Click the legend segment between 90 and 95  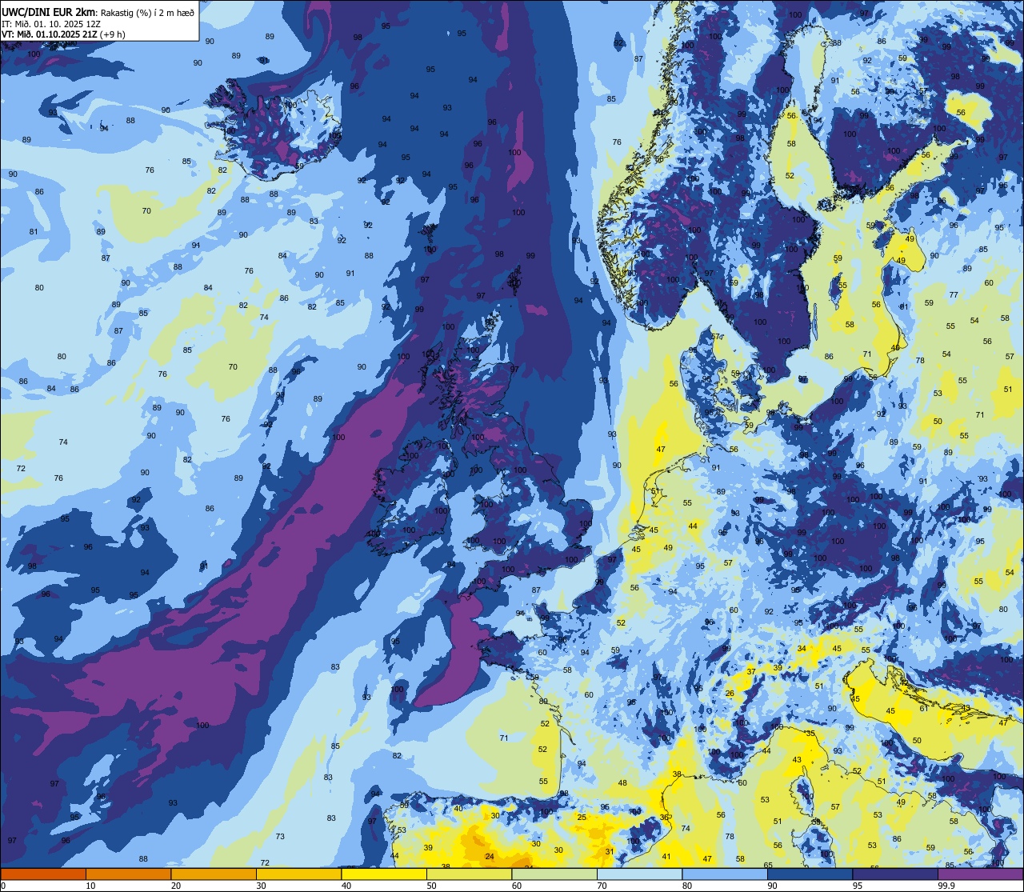pyautogui.click(x=810, y=874)
